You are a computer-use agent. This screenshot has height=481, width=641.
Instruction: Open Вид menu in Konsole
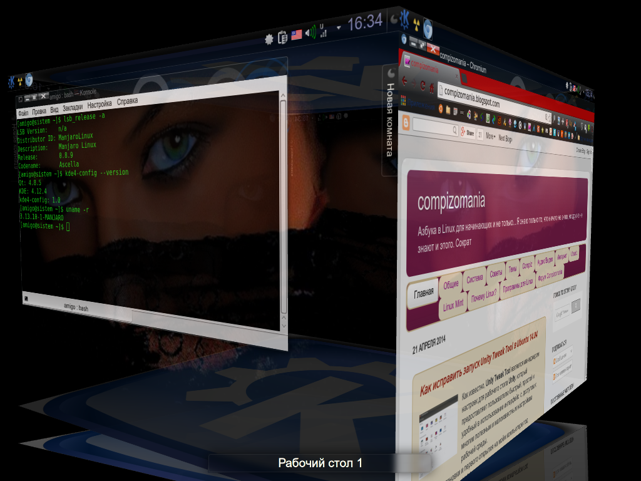pyautogui.click(x=54, y=110)
